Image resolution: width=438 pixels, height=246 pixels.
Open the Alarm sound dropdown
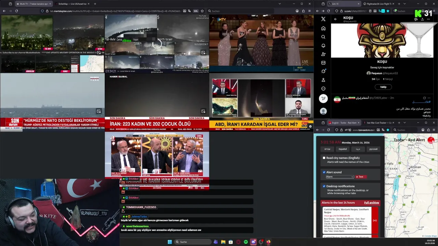click(339, 177)
